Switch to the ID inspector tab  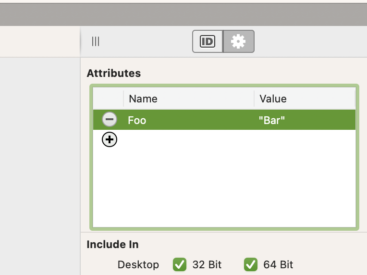[208, 41]
